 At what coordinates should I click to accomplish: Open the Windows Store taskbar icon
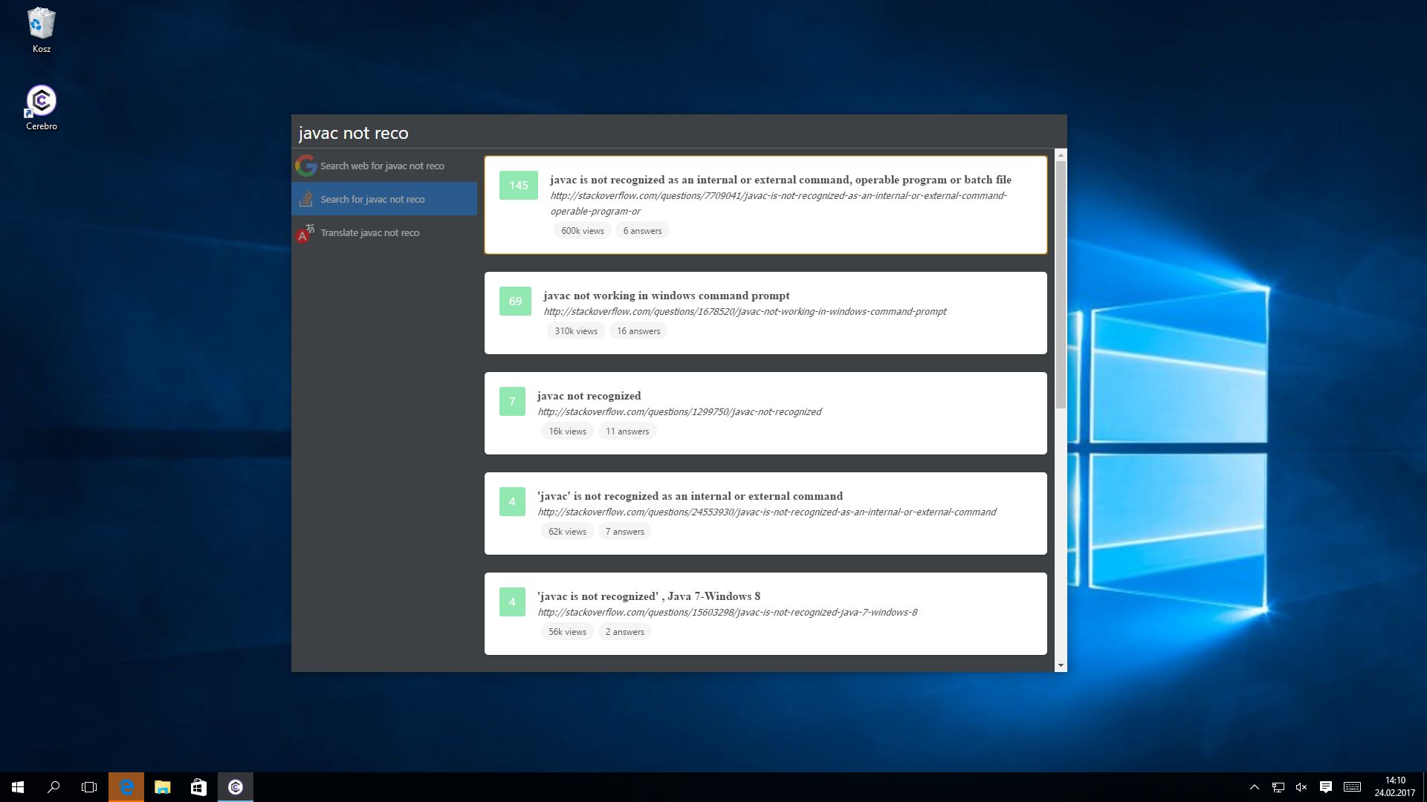point(198,787)
